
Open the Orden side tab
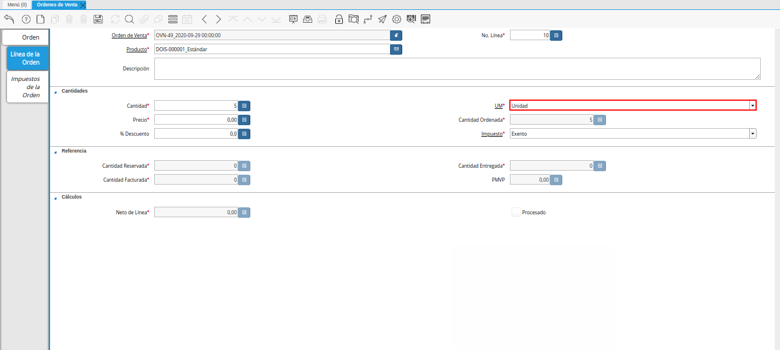click(x=25, y=38)
